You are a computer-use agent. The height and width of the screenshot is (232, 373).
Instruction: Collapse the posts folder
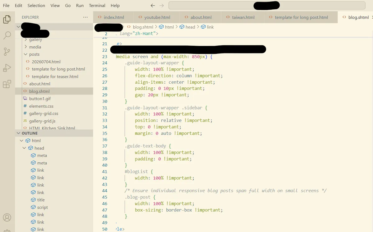click(x=25, y=54)
